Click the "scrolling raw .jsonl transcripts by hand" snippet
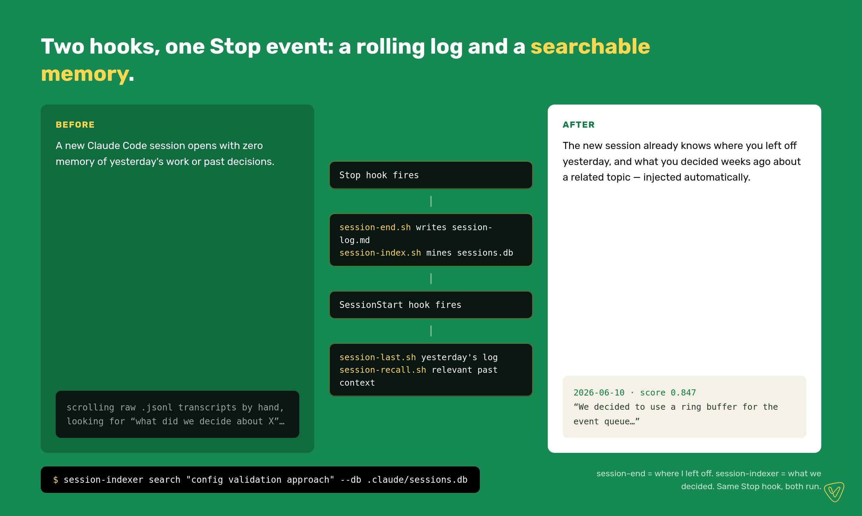862x516 pixels. pos(177,414)
